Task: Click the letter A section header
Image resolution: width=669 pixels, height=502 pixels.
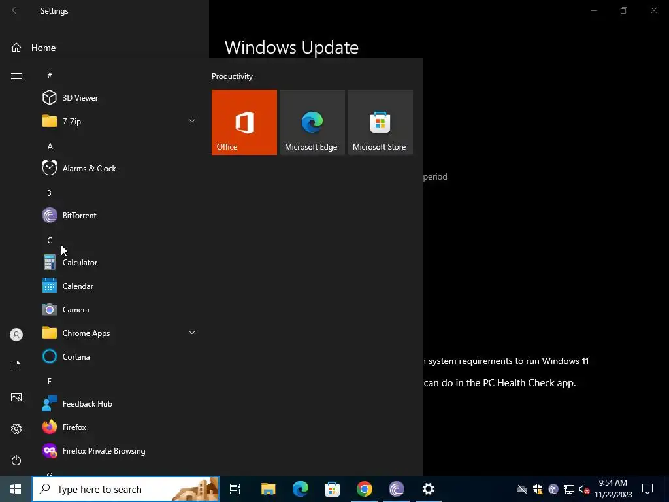Action: [50, 146]
